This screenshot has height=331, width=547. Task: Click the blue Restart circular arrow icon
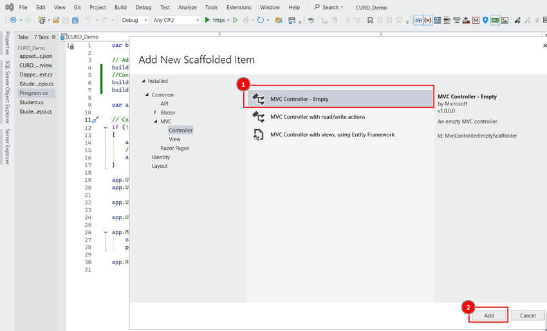260,20
